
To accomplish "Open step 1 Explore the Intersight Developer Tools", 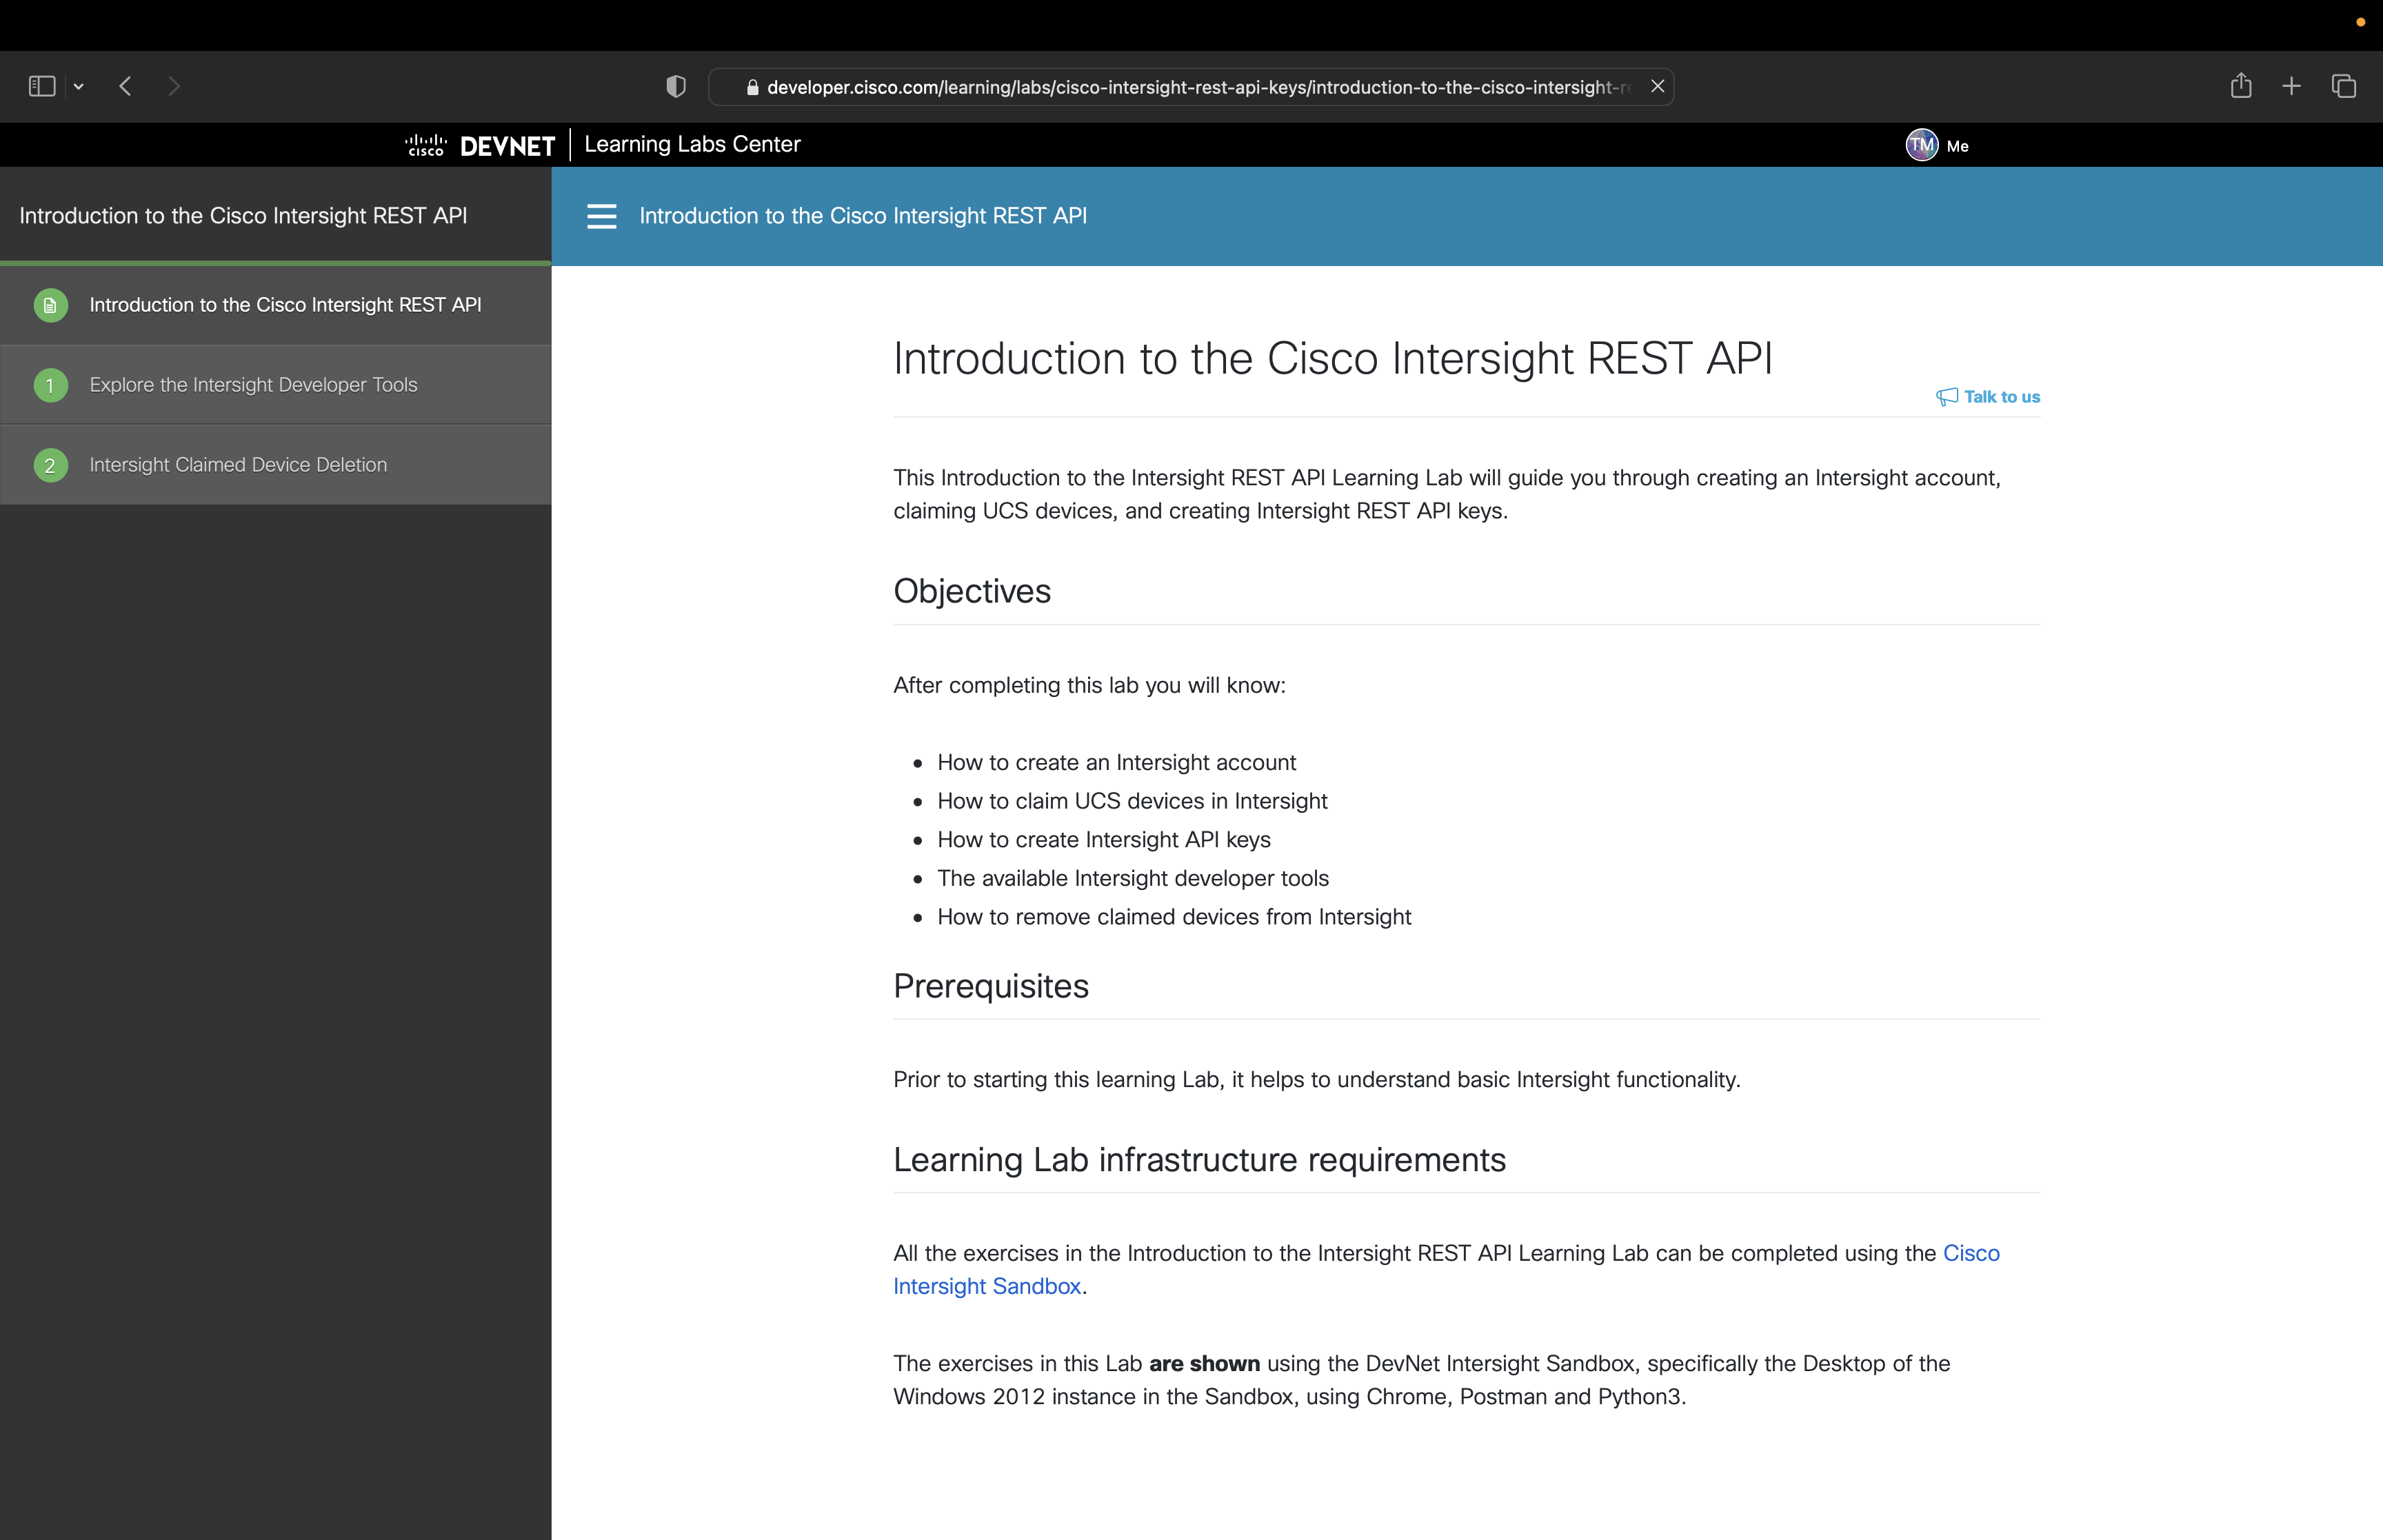I will click(253, 384).
